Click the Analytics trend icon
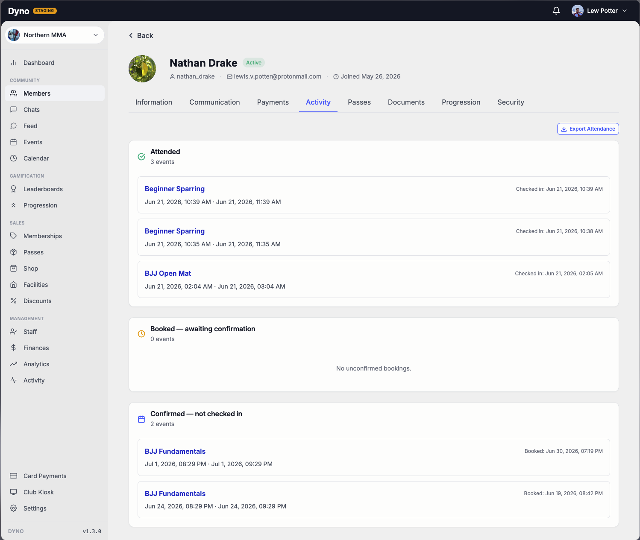Image resolution: width=640 pixels, height=540 pixels. (x=14, y=364)
